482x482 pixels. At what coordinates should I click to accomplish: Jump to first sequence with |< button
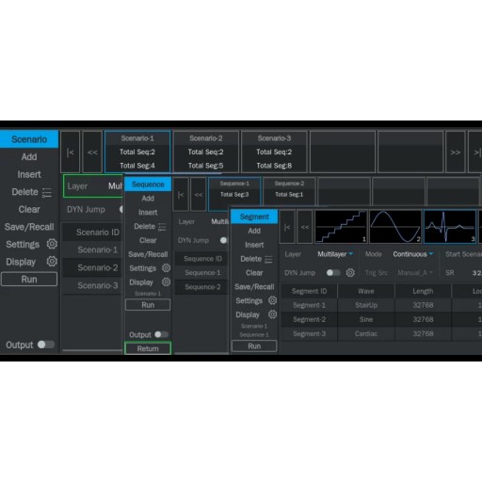click(181, 195)
